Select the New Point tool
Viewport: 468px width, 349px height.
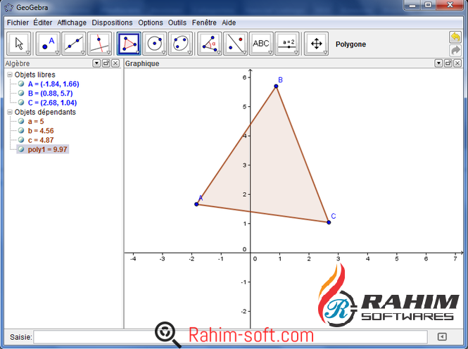pyautogui.click(x=48, y=44)
